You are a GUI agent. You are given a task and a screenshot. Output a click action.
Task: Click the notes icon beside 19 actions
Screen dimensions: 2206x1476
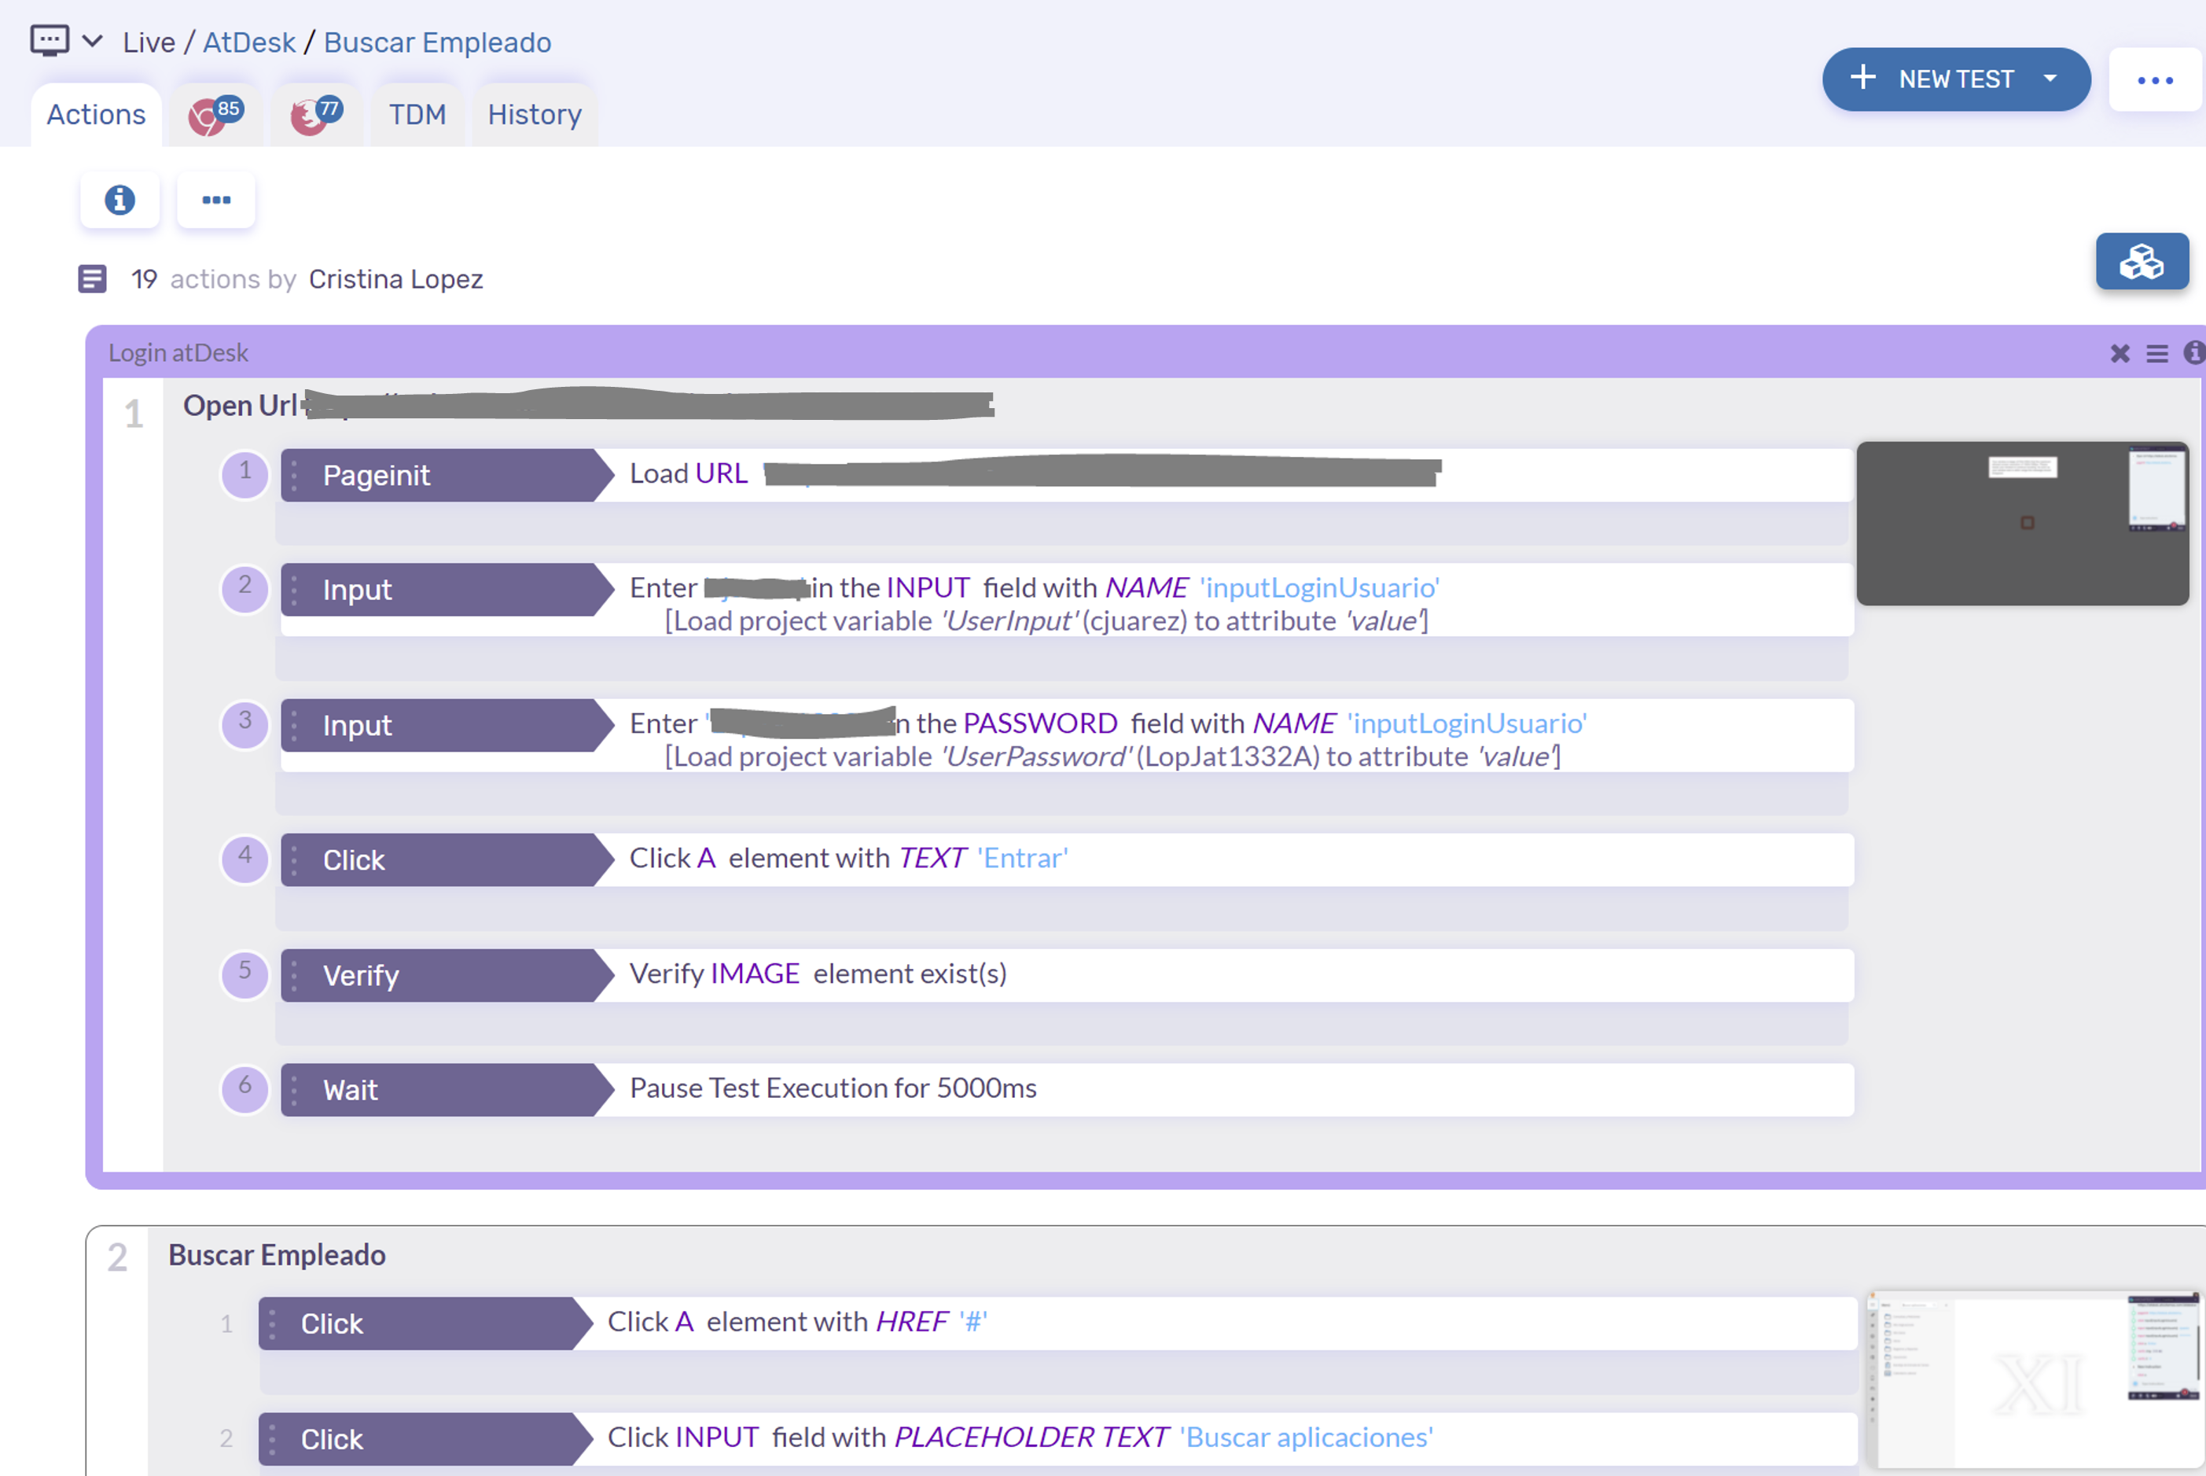92,280
